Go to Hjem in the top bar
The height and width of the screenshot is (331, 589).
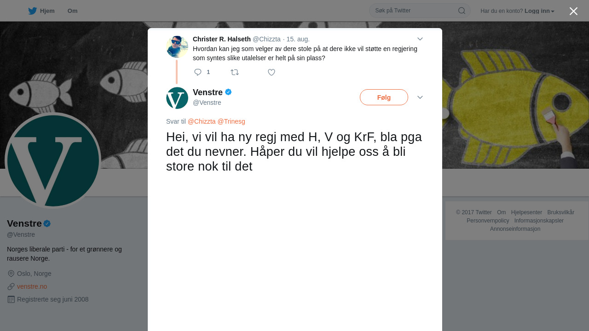tap(47, 11)
